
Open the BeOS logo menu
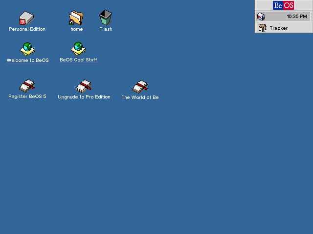tap(283, 5)
